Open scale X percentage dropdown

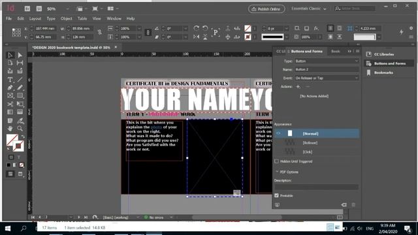[x=139, y=28]
